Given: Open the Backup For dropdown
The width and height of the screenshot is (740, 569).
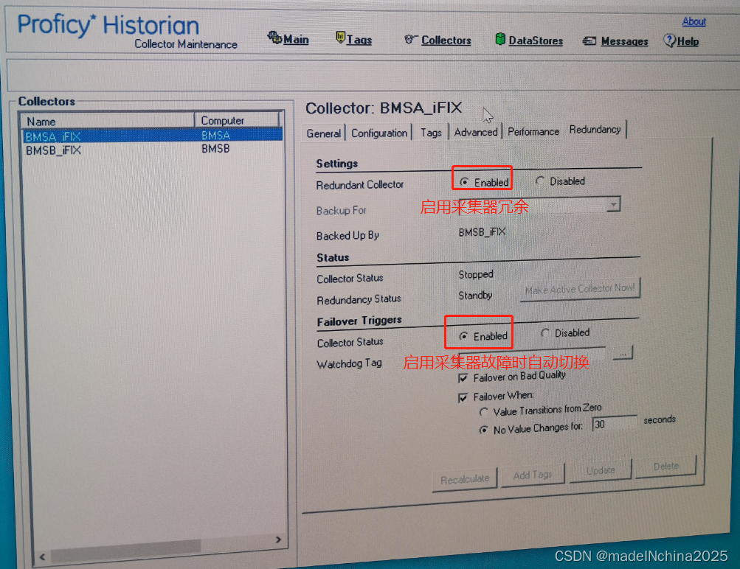Looking at the screenshot, I should point(613,205).
